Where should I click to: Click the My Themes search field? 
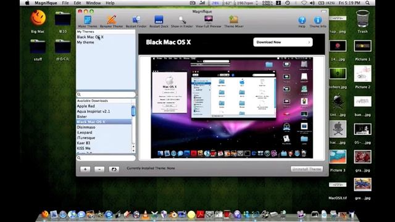(x=106, y=94)
